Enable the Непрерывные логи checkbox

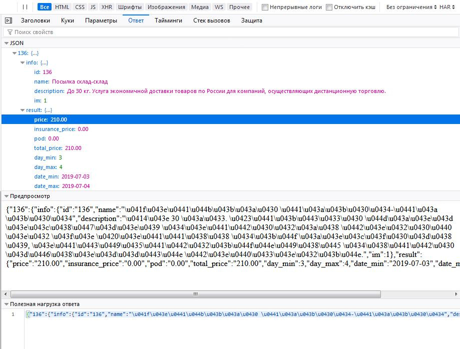(265, 7)
